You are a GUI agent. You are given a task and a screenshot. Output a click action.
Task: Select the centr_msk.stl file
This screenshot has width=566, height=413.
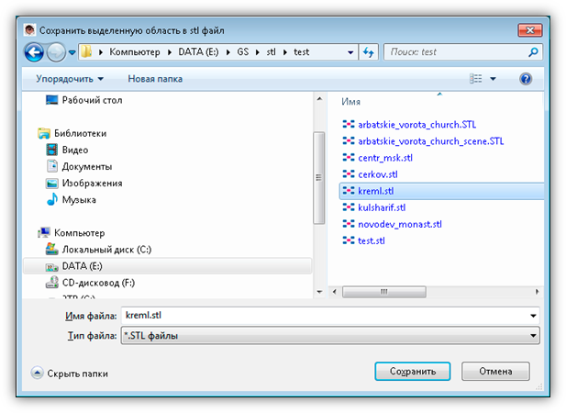click(x=384, y=157)
